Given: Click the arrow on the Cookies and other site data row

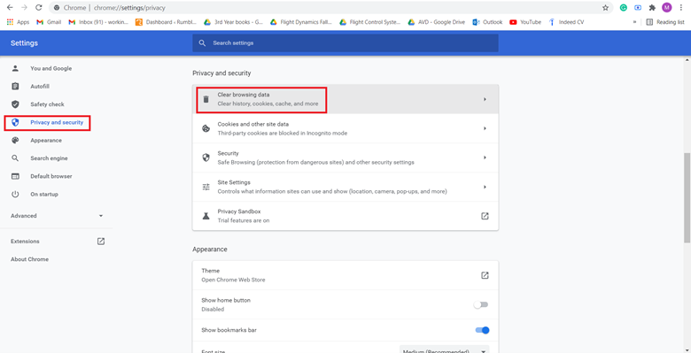Looking at the screenshot, I should [485, 128].
